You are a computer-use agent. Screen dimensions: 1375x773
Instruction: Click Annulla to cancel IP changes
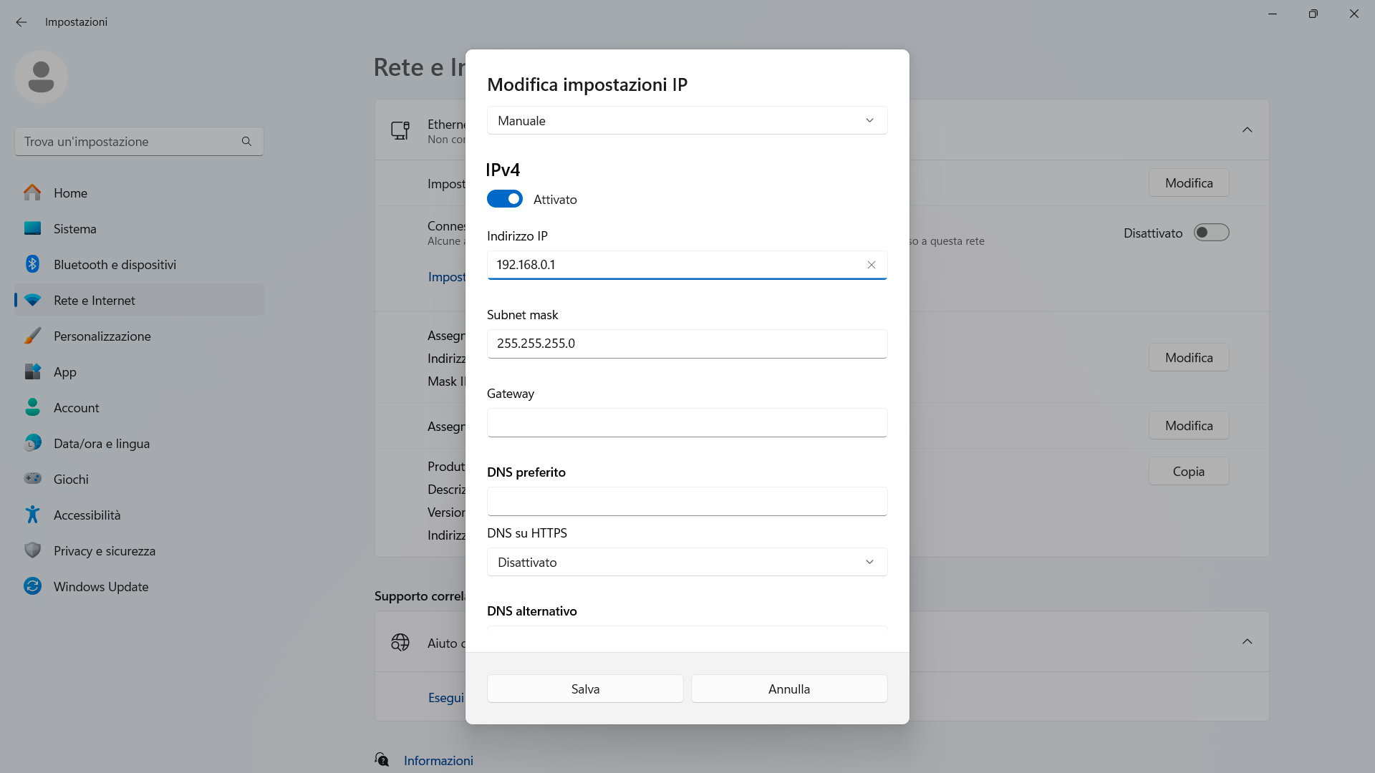coord(788,689)
